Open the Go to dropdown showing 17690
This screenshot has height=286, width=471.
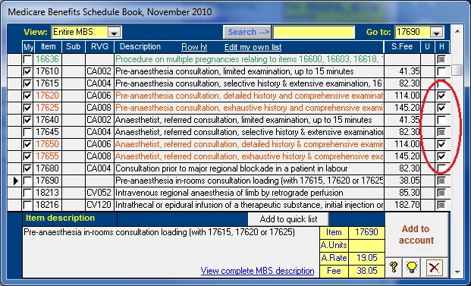436,32
